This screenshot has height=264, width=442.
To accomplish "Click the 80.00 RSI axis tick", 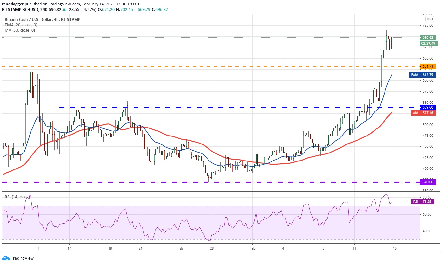I will [x=427, y=197].
